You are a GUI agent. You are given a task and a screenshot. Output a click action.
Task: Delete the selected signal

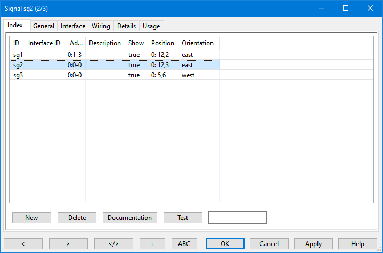77,218
